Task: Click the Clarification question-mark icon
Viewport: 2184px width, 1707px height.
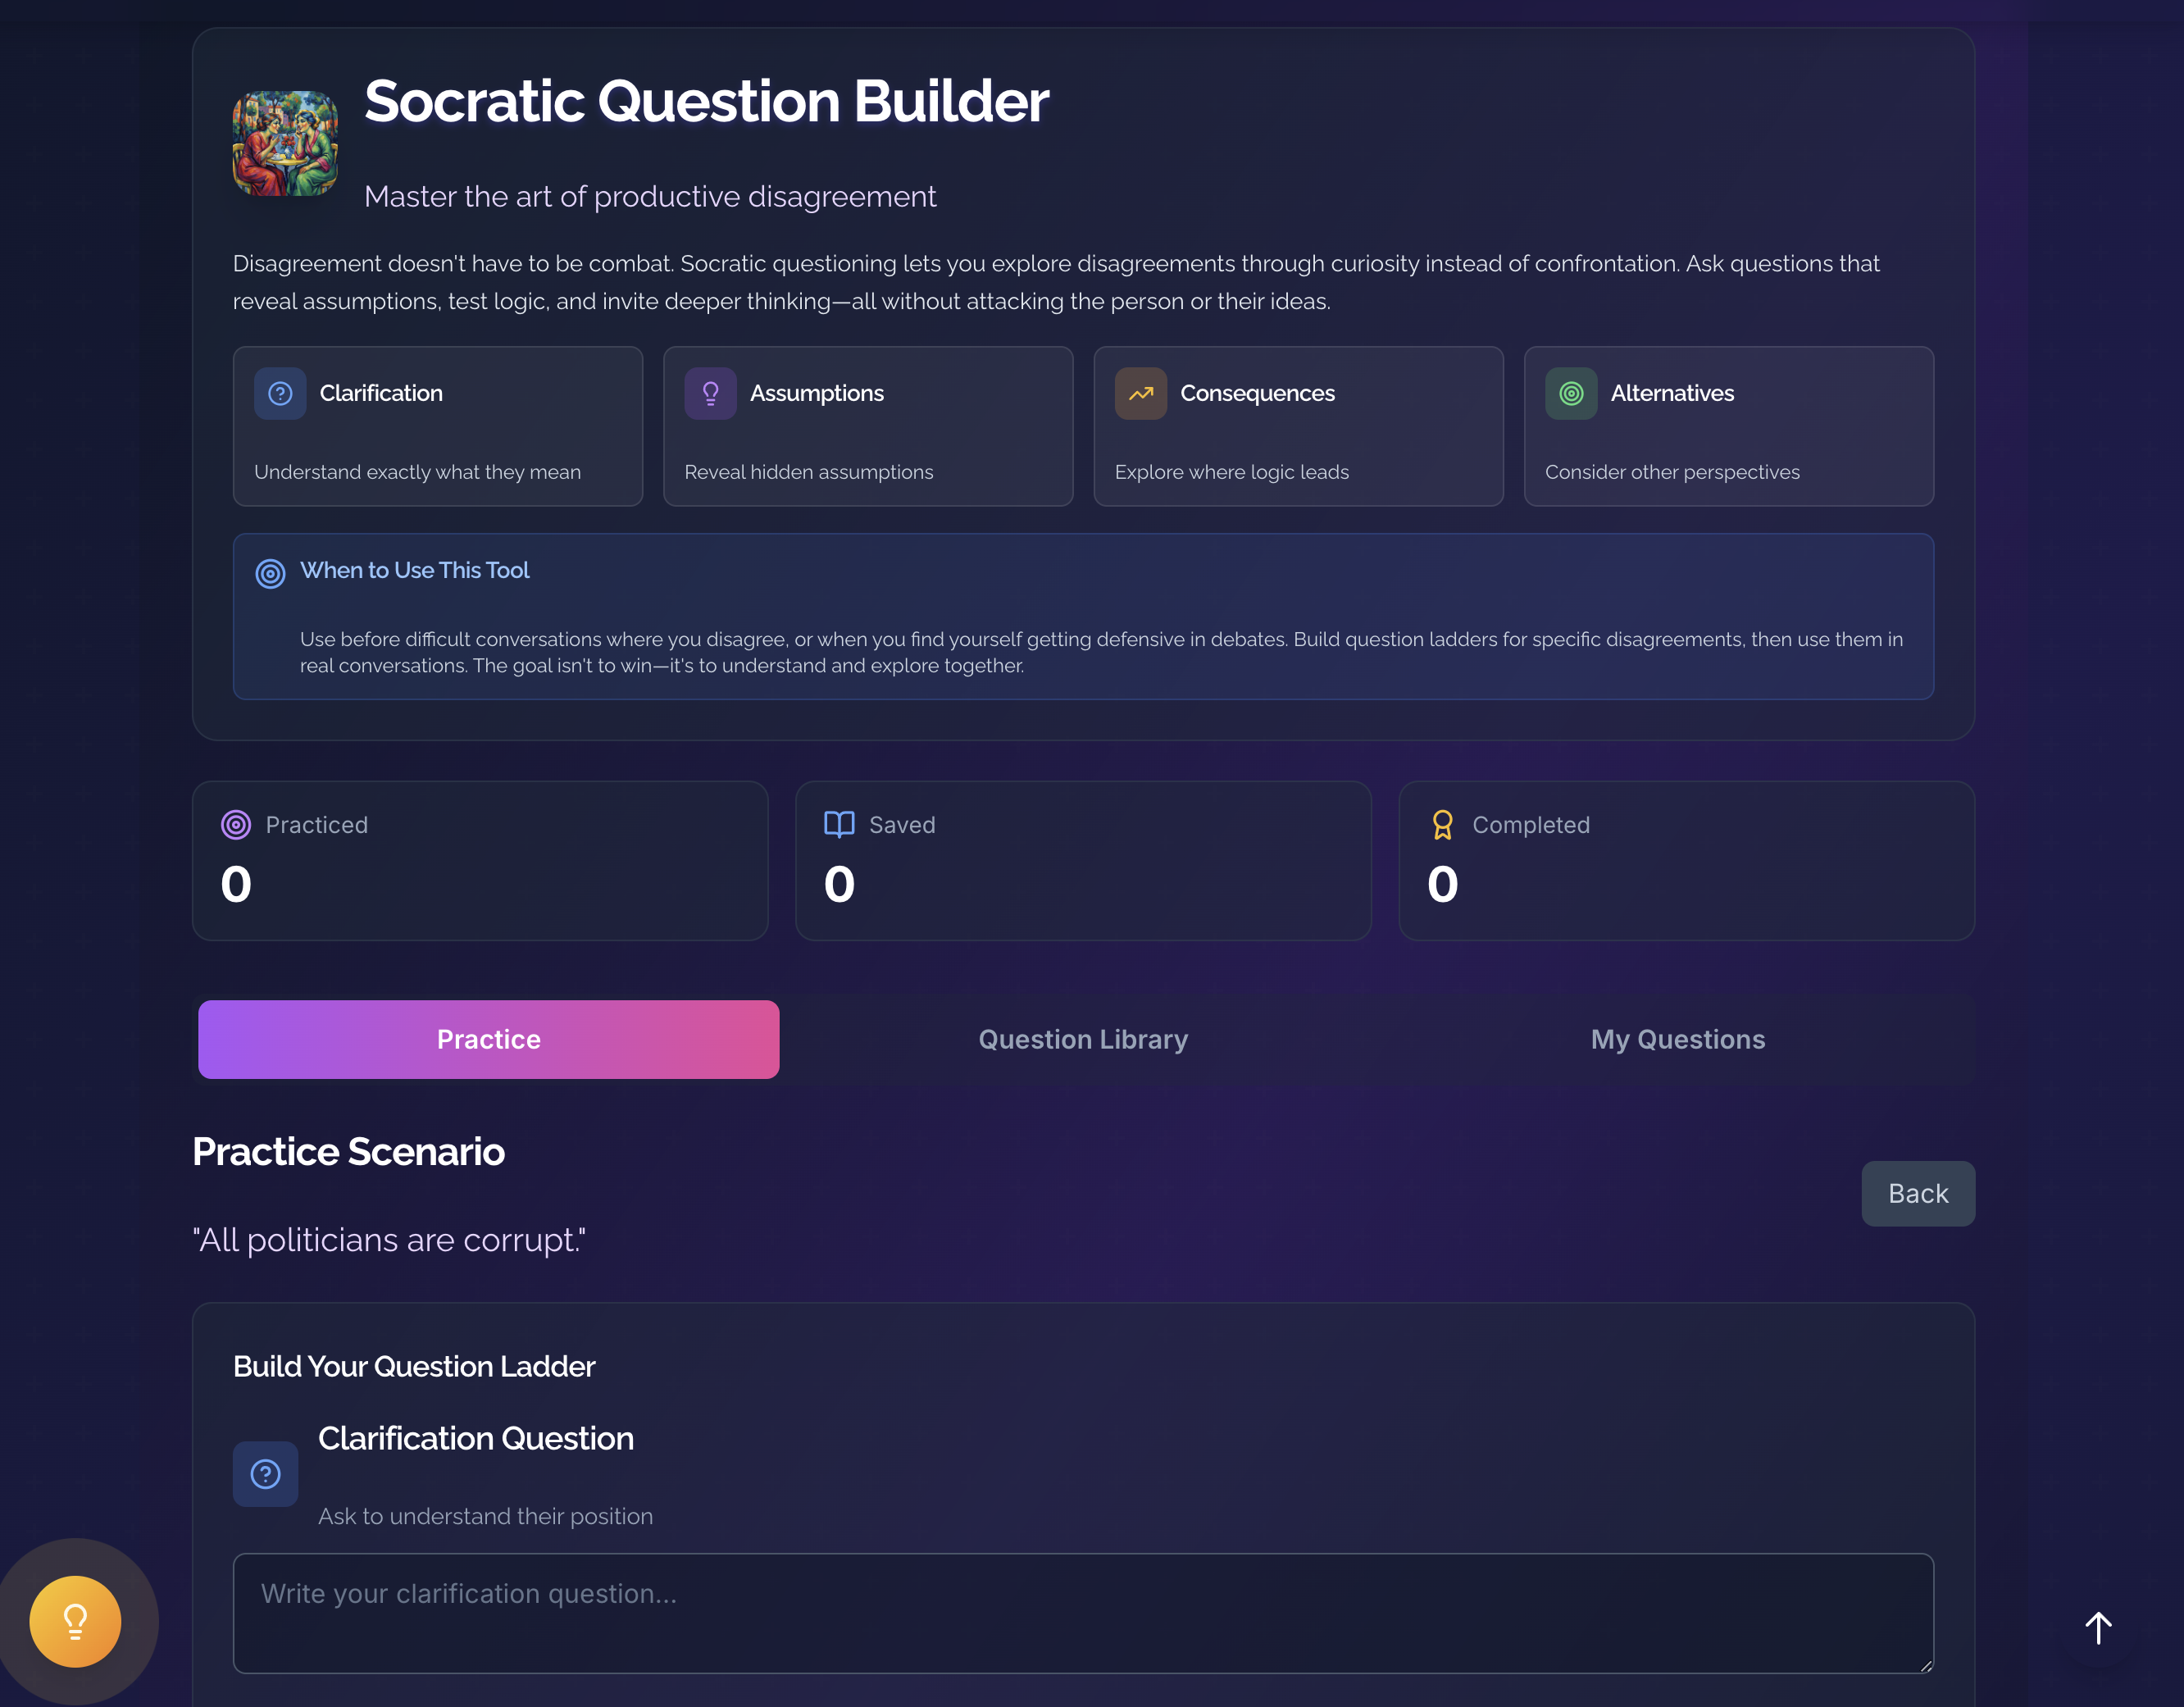Action: point(280,393)
